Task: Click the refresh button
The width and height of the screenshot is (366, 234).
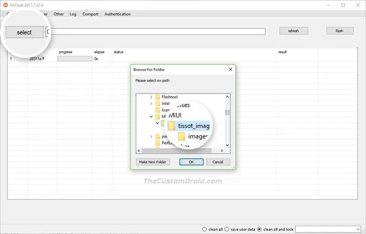Action: tap(293, 31)
